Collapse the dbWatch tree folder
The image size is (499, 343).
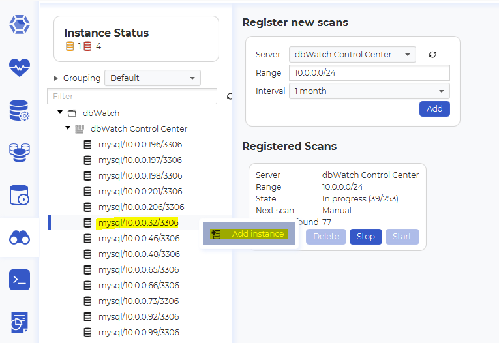pos(61,113)
